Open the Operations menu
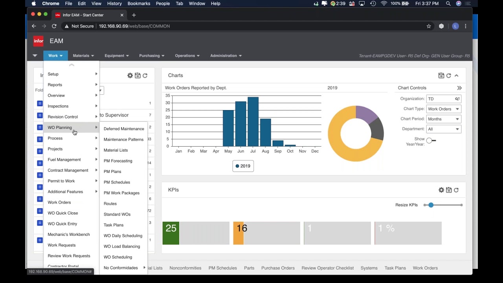 [187, 56]
